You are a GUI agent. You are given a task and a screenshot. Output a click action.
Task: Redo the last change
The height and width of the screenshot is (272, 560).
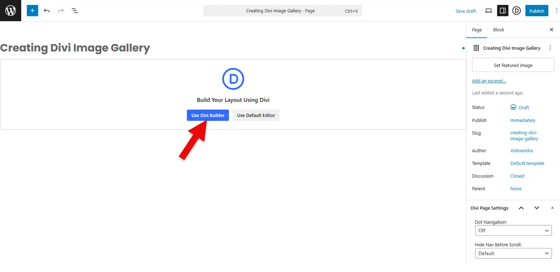[x=60, y=10]
